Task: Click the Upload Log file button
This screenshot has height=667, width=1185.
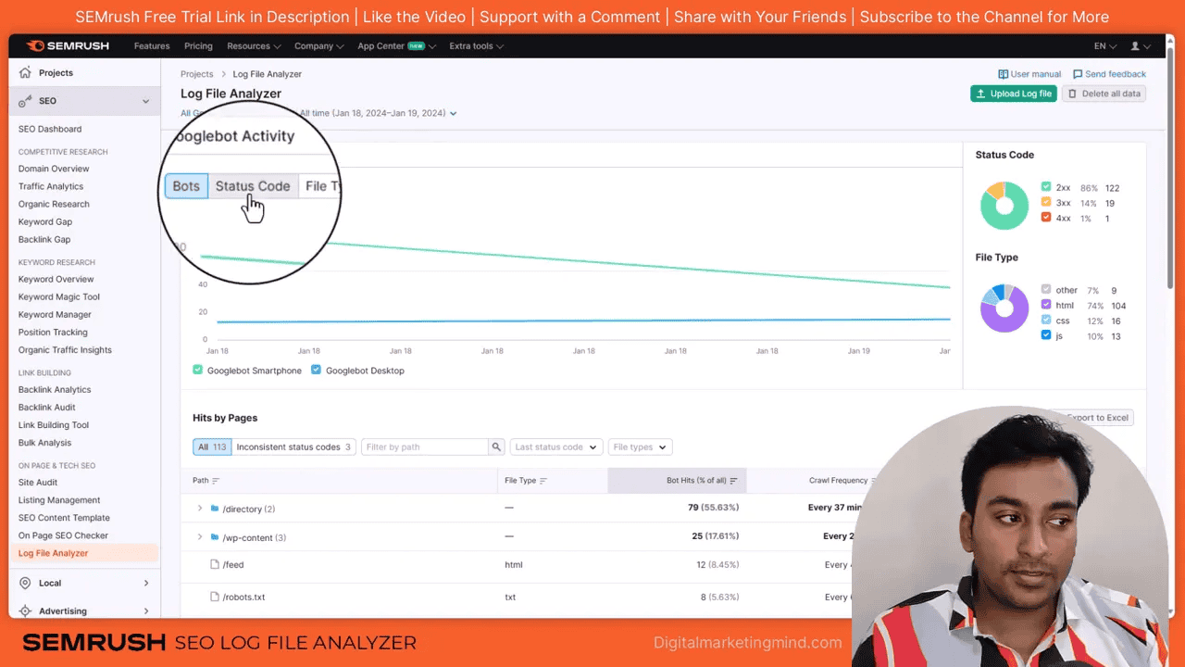Action: click(1013, 93)
